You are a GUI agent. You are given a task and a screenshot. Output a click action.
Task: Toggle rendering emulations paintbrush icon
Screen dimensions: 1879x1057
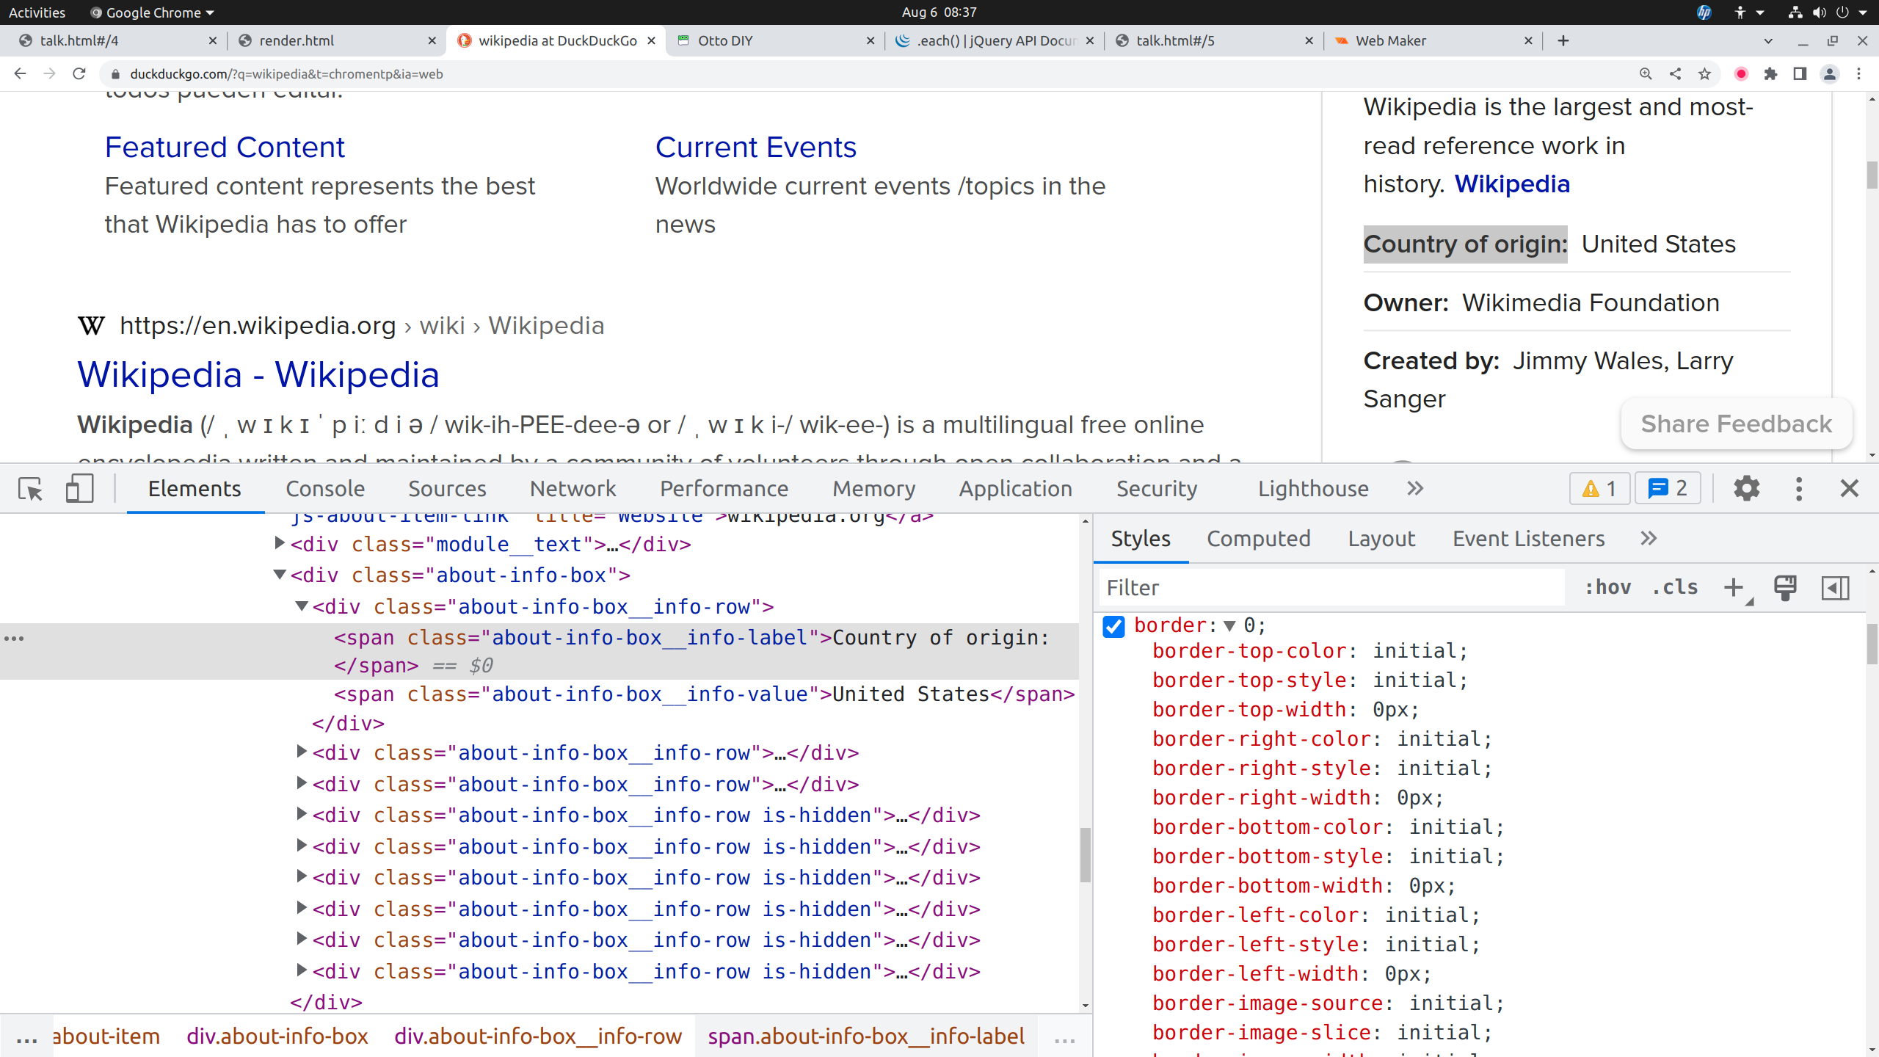1785,588
